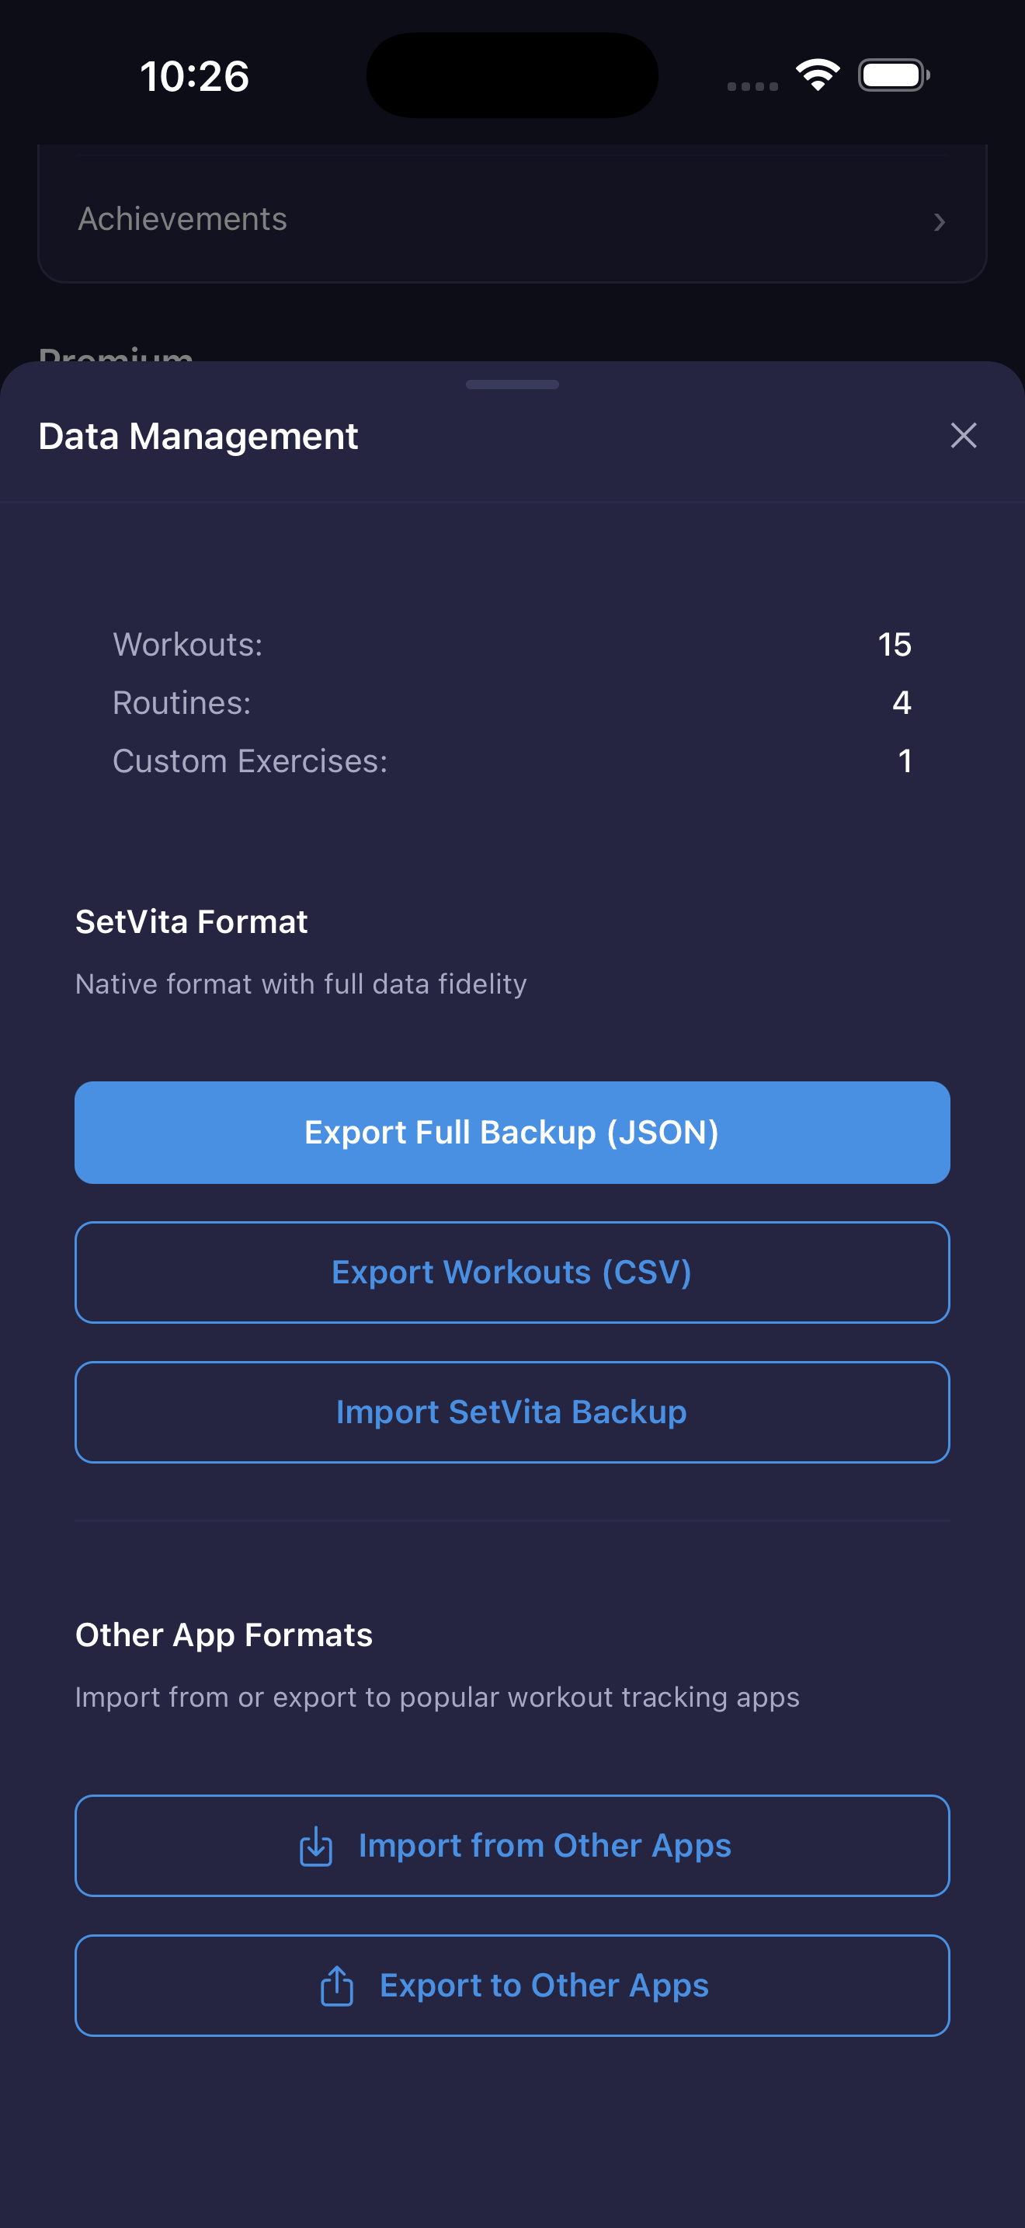1025x2228 pixels.
Task: Tap the battery indicator in the status bar
Action: [x=892, y=75]
